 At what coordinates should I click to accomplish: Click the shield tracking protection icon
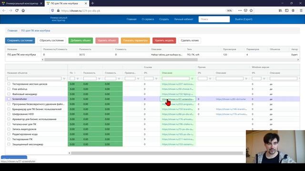click(x=52, y=10)
